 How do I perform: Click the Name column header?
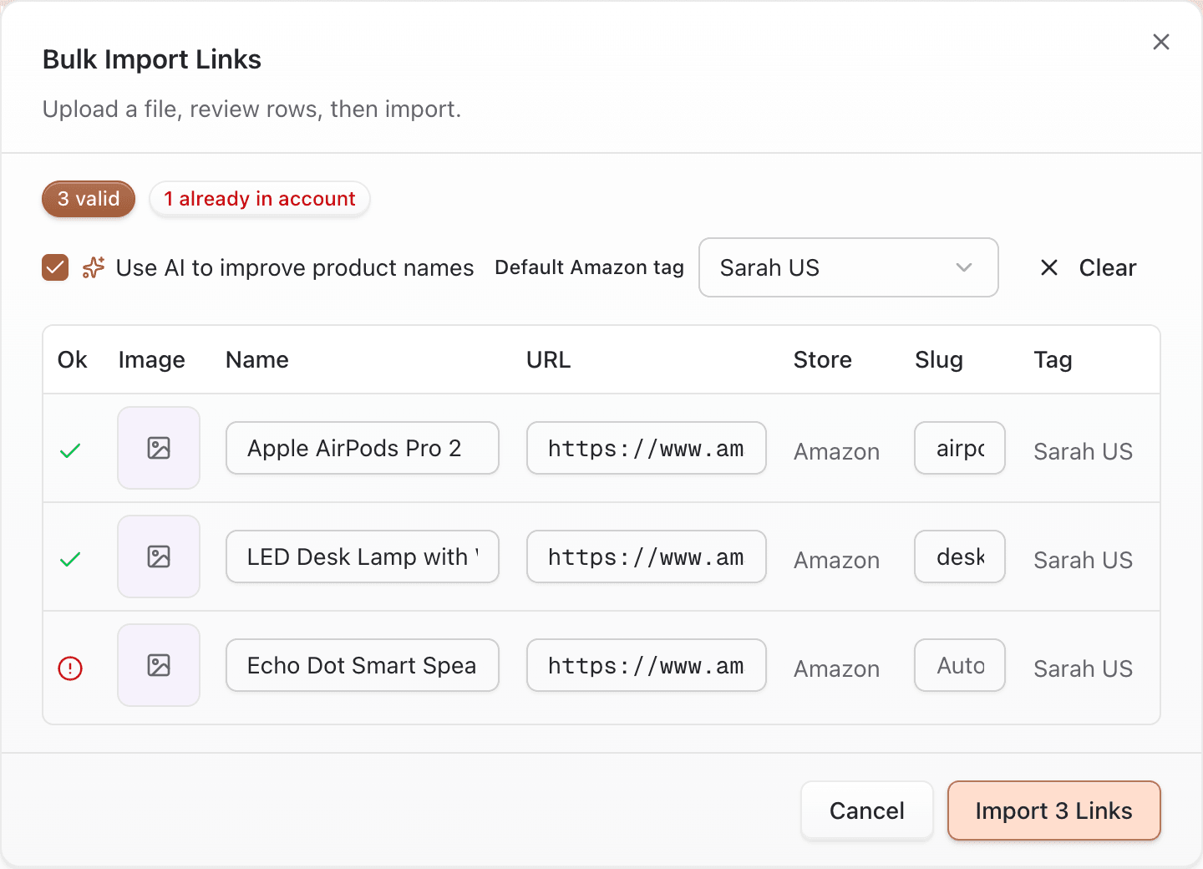(x=257, y=360)
